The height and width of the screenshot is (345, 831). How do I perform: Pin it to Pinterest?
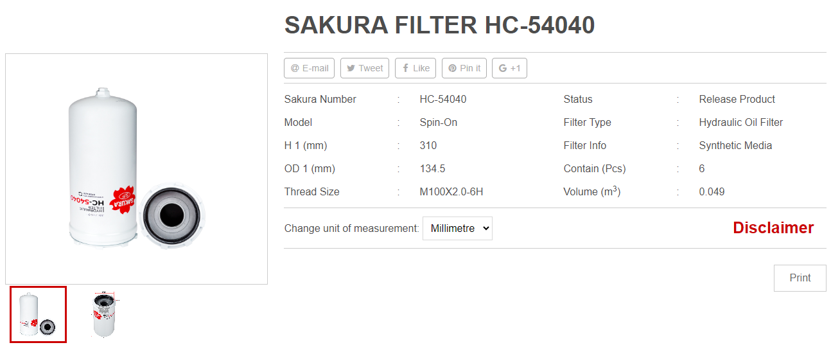pyautogui.click(x=464, y=68)
